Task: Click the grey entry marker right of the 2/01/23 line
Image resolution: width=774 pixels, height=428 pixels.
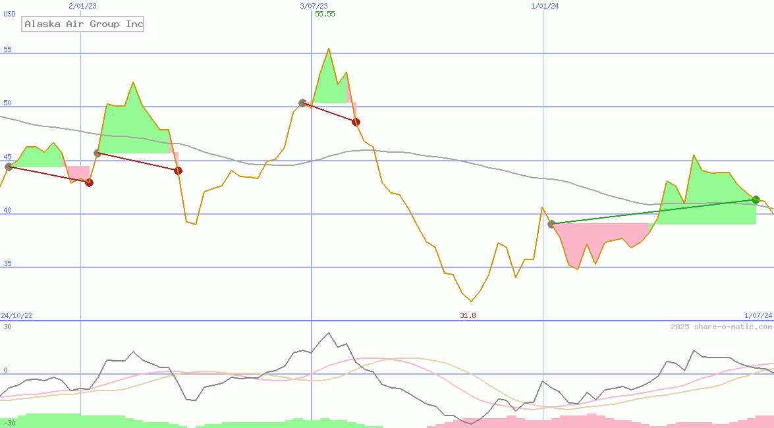Action: tap(97, 153)
